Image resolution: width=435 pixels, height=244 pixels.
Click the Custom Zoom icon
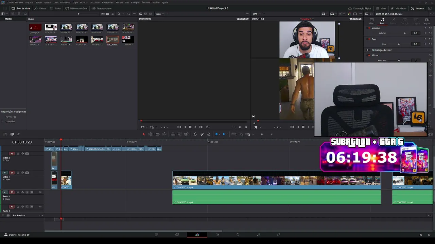point(248,134)
